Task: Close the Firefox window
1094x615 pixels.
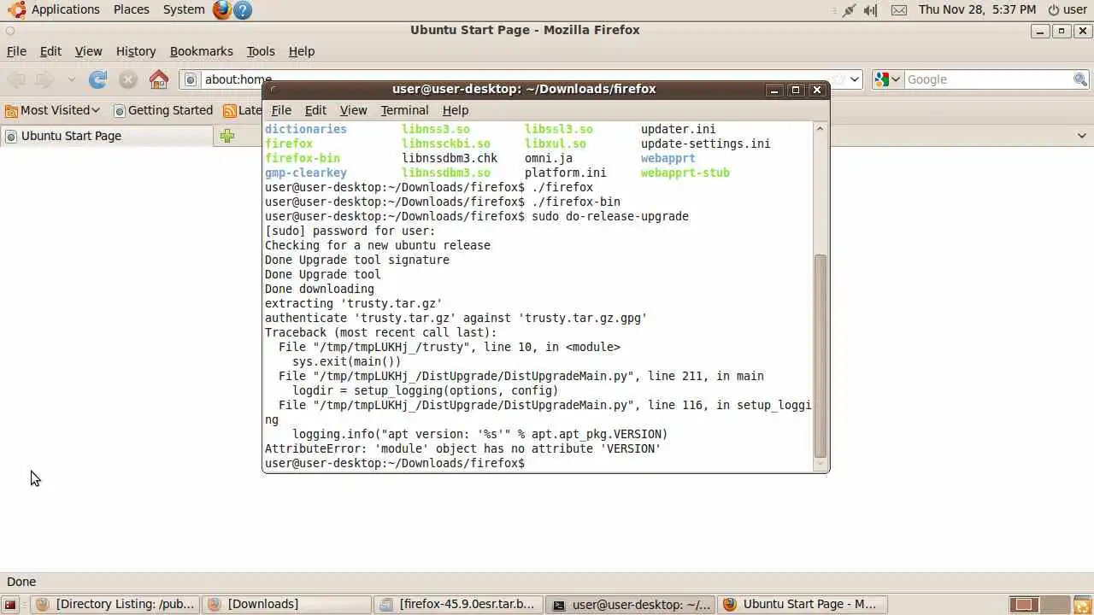Action: click(x=1083, y=31)
